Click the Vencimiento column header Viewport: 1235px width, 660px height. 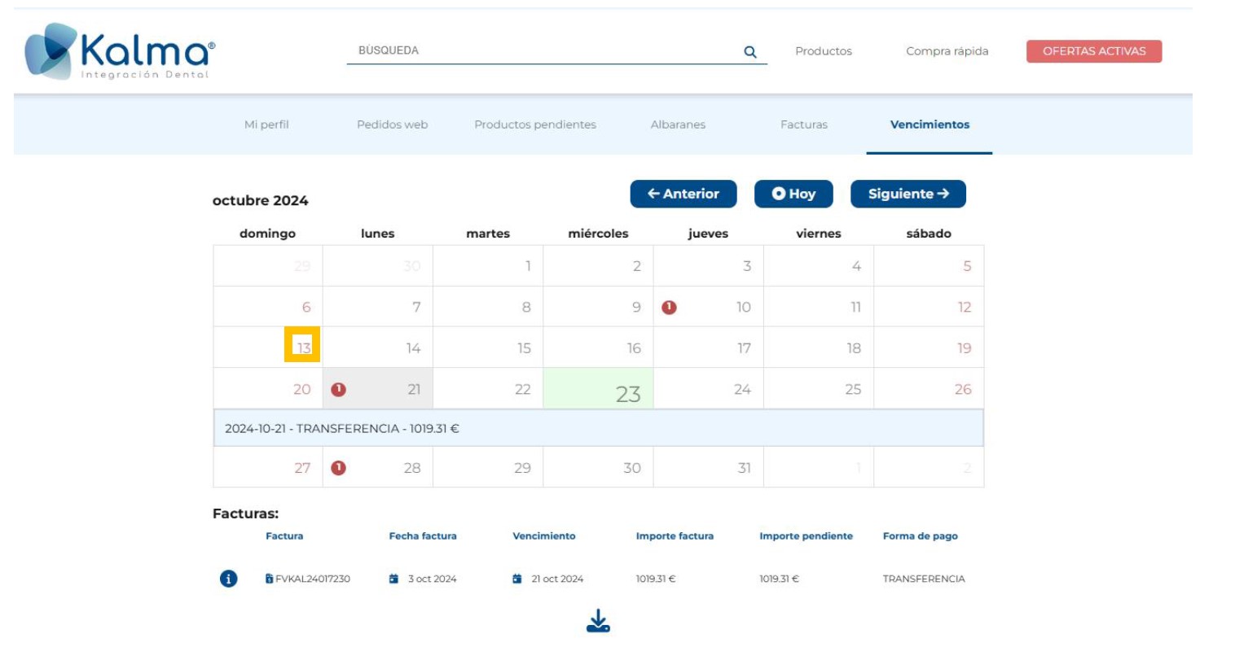[x=544, y=535]
